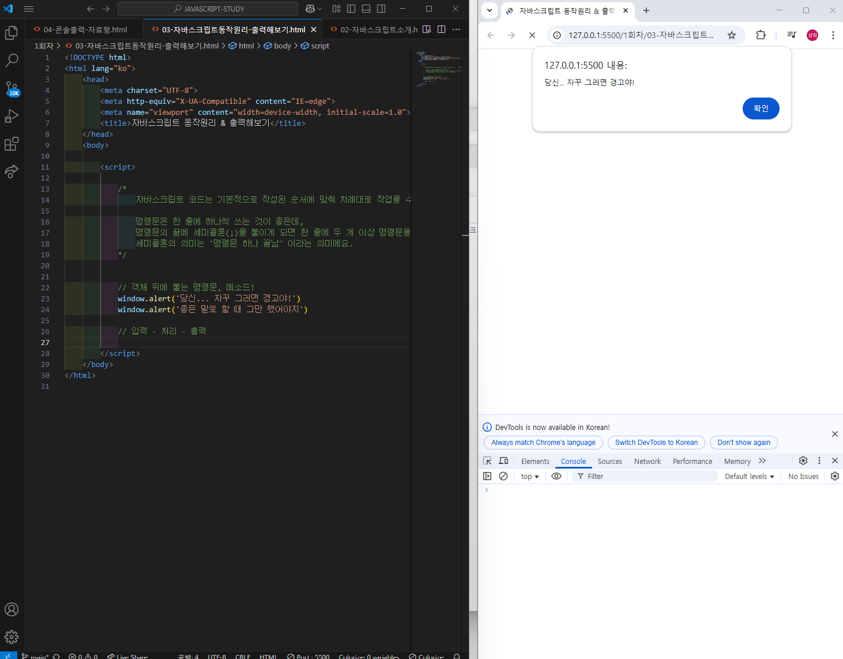Viewport: 843px width, 659px height.
Task: Split the VS Code editor right
Action: coord(442,29)
